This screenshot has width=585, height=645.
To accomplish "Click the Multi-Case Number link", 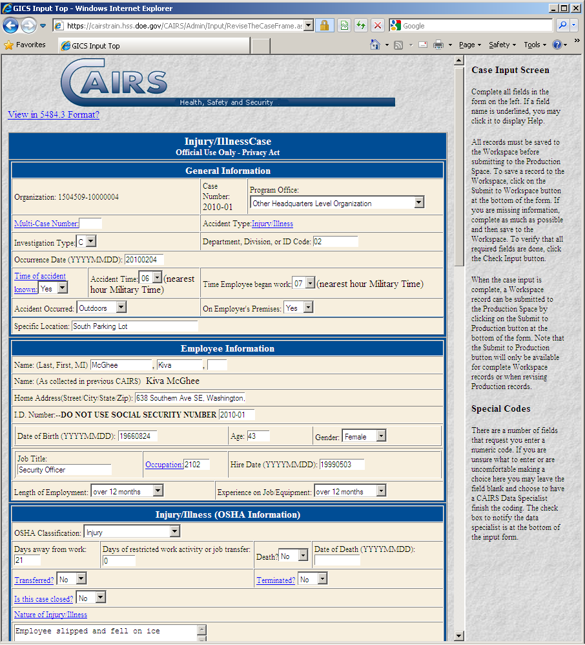I will (46, 224).
